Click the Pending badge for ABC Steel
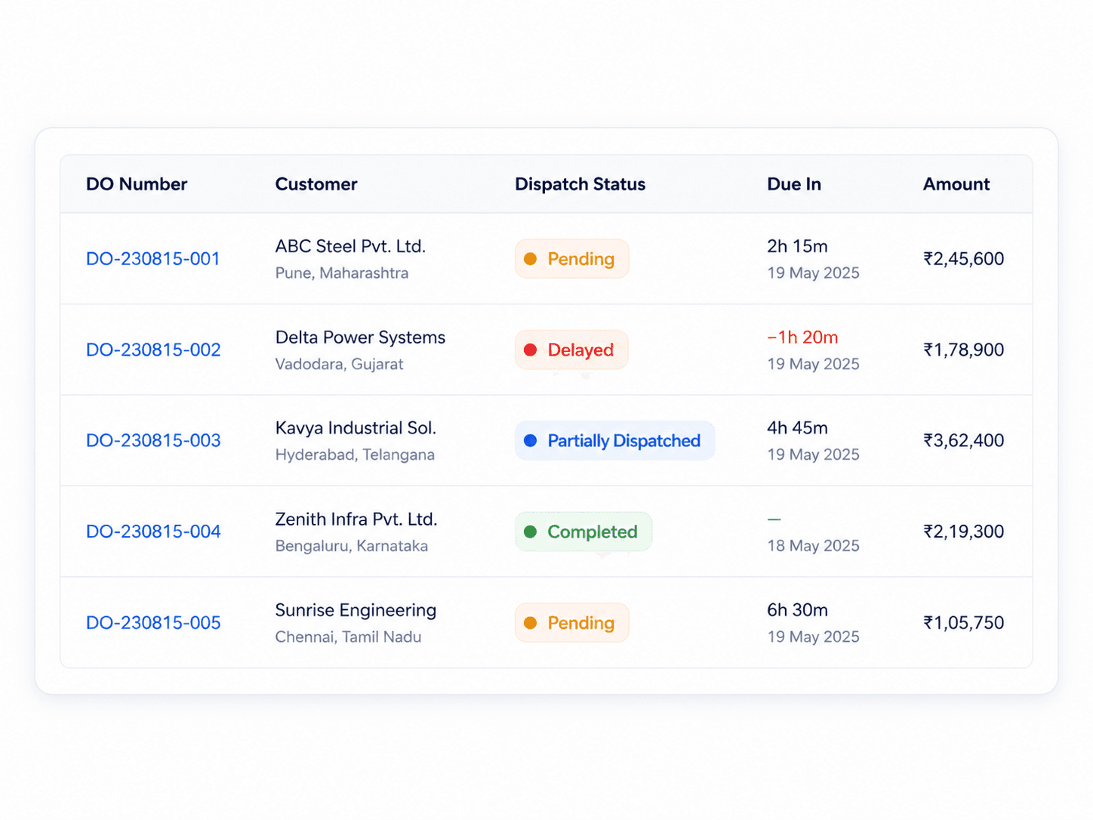 [x=572, y=259]
